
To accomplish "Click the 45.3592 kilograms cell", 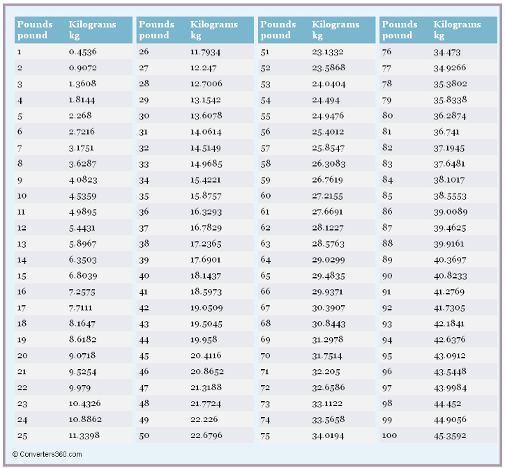I will pos(450,436).
